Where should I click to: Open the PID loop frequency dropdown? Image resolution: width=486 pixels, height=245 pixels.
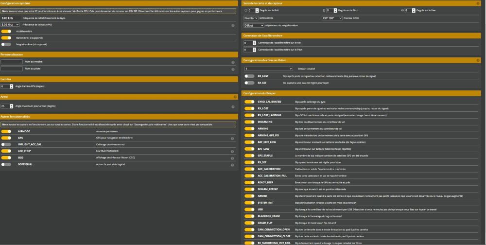coord(10,24)
